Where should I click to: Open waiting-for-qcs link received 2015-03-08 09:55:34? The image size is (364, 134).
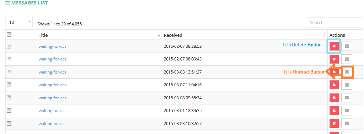pyautogui.click(x=52, y=98)
